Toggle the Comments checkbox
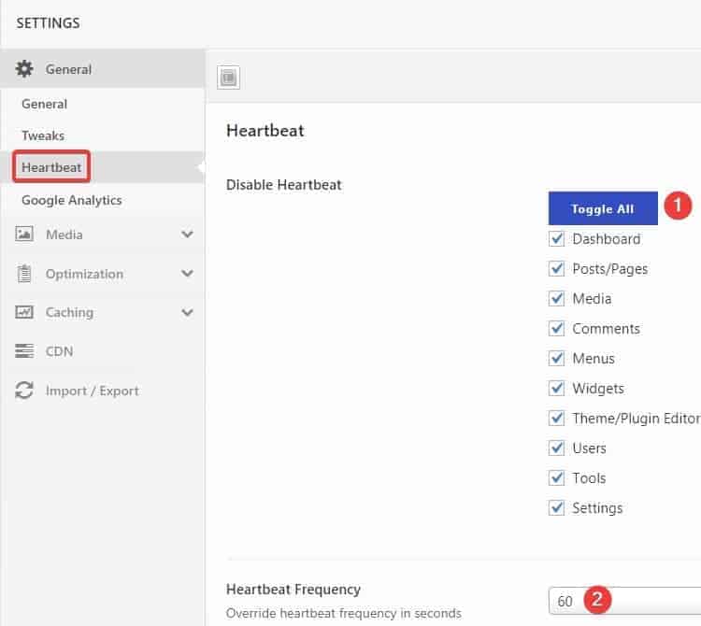This screenshot has height=626, width=701. (x=557, y=328)
